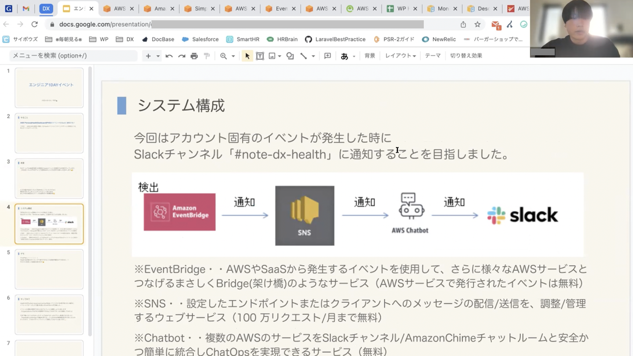Open 切り替え効果 transitions panel
The height and width of the screenshot is (356, 633).
466,56
